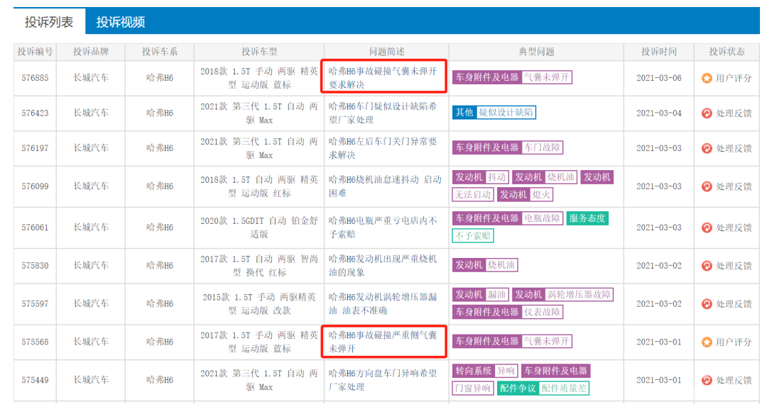
Task: Open complaint 哈弗H6电瓶严重亏电店内不予索赔
Action: [383, 228]
